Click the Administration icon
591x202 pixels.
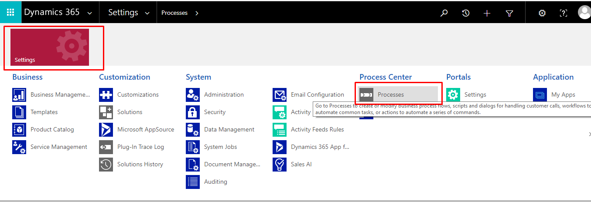tap(193, 94)
